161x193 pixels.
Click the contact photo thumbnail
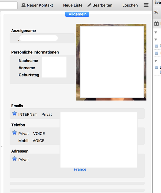(111, 62)
